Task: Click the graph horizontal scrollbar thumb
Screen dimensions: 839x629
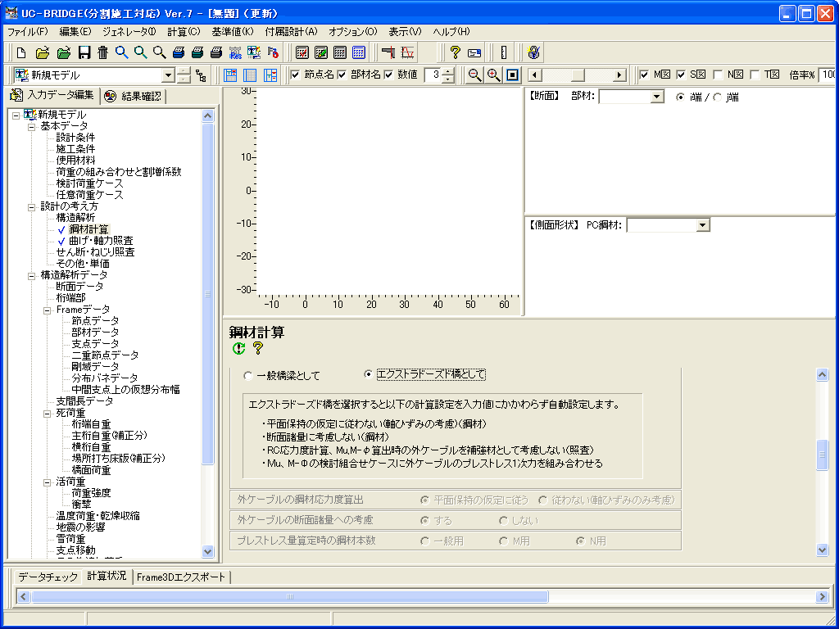Action: click(578, 75)
